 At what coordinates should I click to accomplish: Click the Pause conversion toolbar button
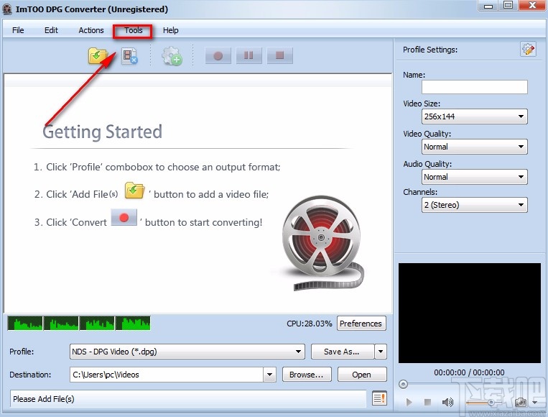(249, 56)
